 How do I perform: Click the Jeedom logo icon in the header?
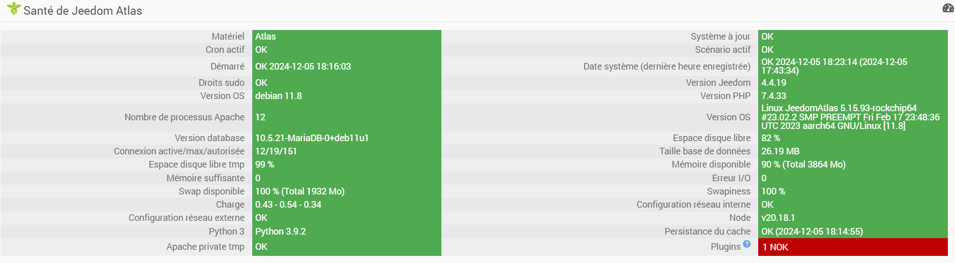pos(14,9)
